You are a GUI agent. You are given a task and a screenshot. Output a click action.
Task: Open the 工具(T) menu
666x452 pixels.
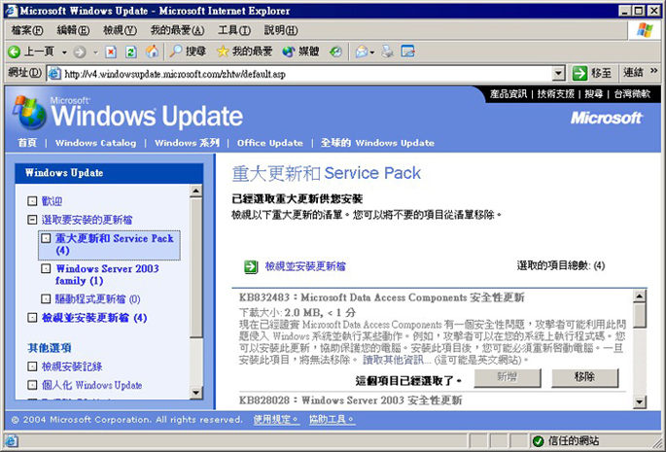(234, 30)
